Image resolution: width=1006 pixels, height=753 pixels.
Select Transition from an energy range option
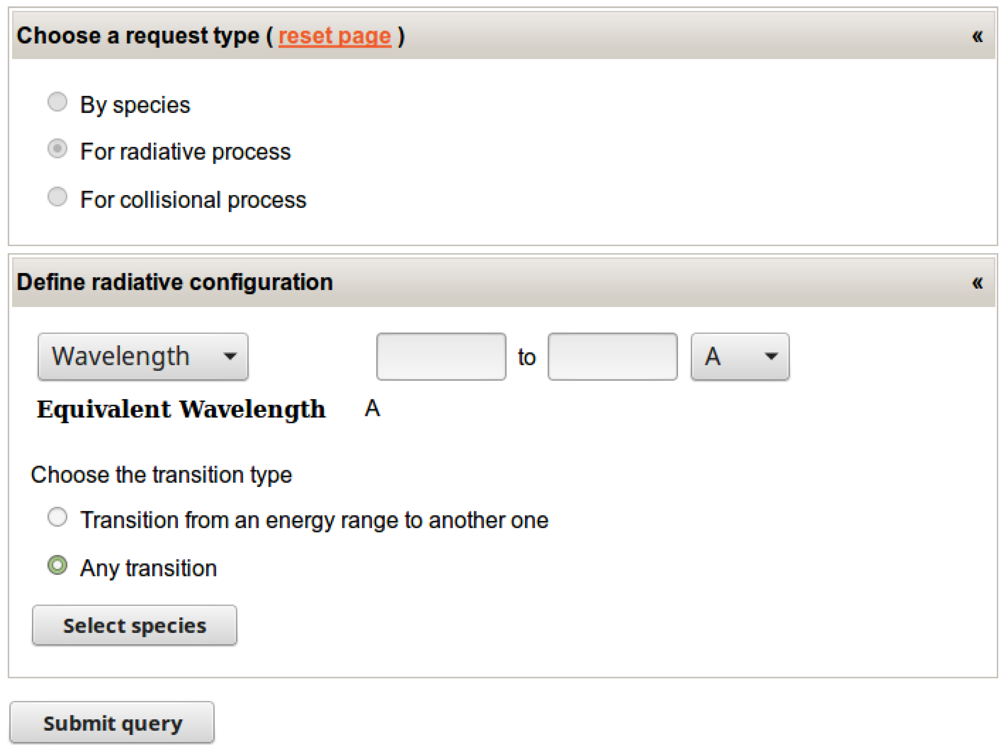57,517
